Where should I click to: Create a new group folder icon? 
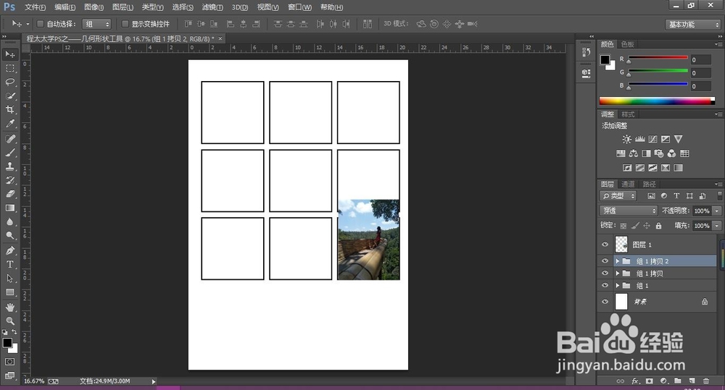pyautogui.click(x=678, y=381)
